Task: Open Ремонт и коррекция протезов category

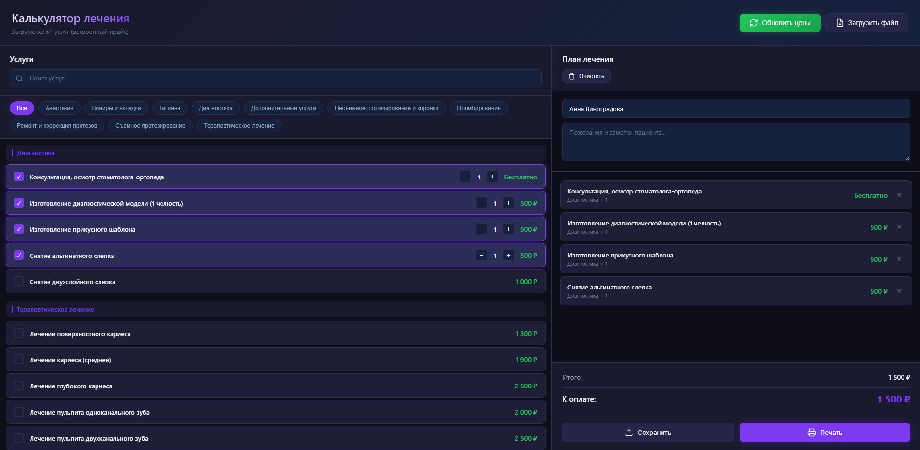Action: [57, 126]
